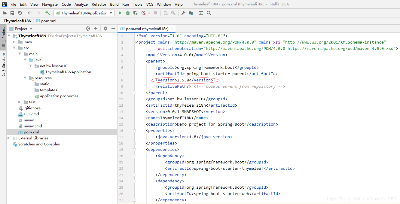Locate current file with crosshair icon
Image resolution: width=400 pixels, height=204 pixels.
pyautogui.click(x=88, y=29)
